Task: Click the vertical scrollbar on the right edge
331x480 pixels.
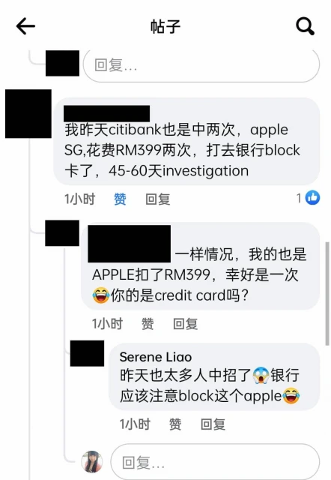Action: [x=327, y=294]
